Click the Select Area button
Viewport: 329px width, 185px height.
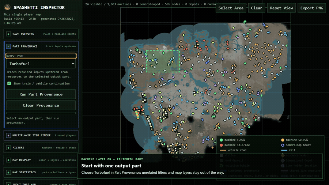point(231,8)
